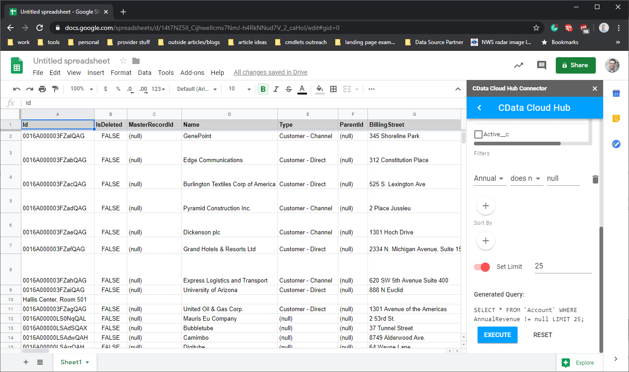Click the print icon
Viewport: 629px width, 372px height.
point(42,89)
